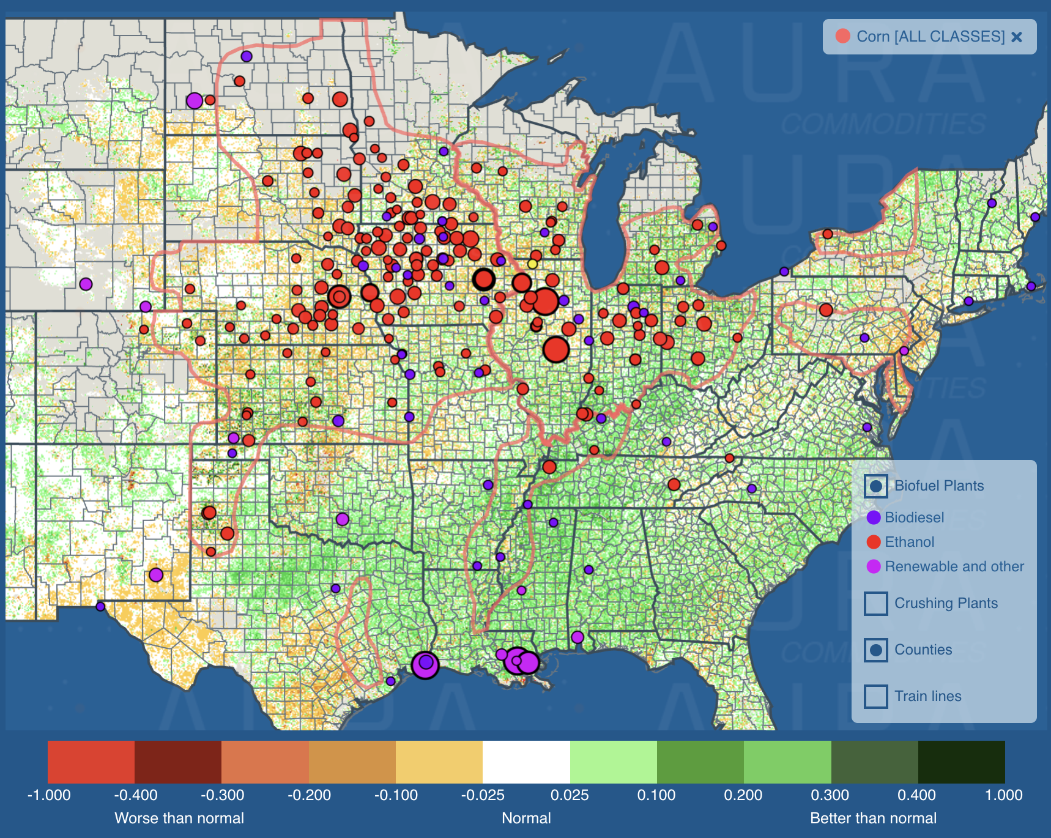Enable the Crushing Plants layer checkbox
The image size is (1051, 838).
875,603
